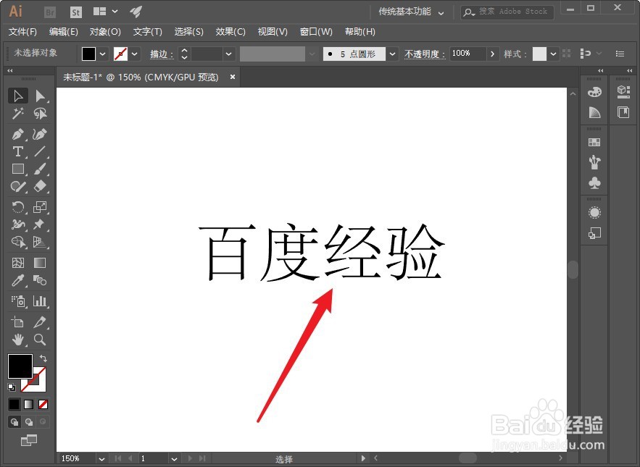Screen dimensions: 640x467
Task: Open fill color dropdown in control bar
Action: pyautogui.click(x=103, y=54)
